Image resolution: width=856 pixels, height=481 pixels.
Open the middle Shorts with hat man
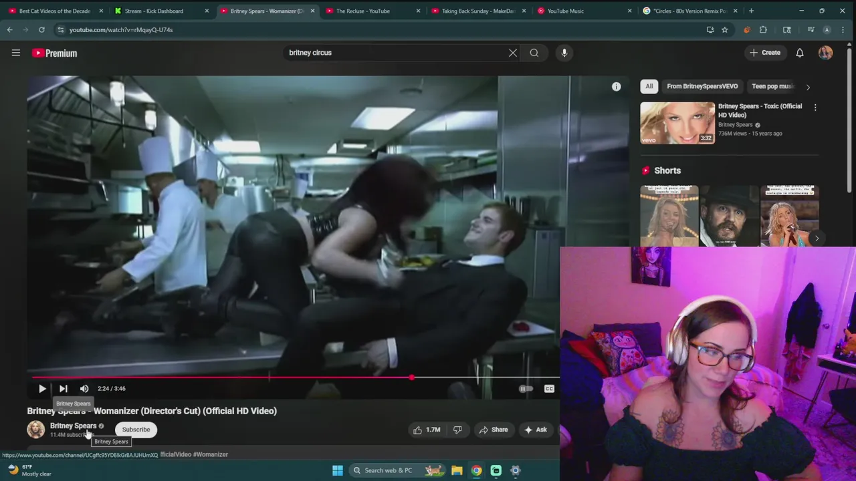coord(729,216)
